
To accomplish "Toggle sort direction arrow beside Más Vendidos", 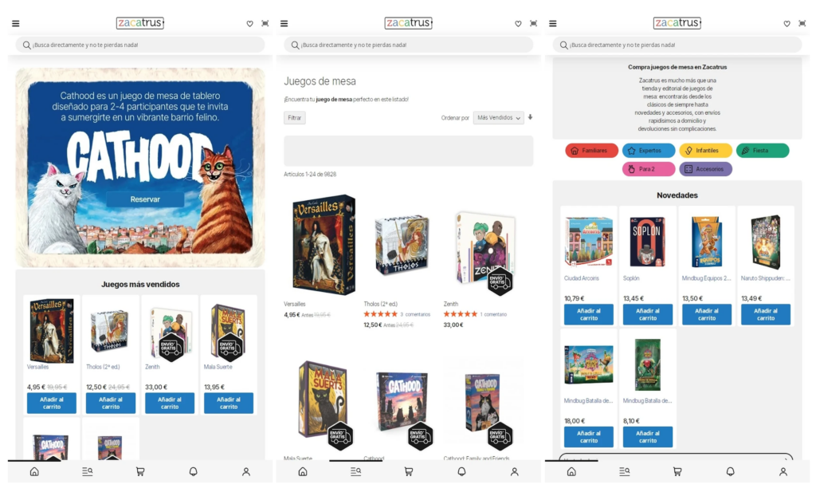I will pyautogui.click(x=530, y=117).
